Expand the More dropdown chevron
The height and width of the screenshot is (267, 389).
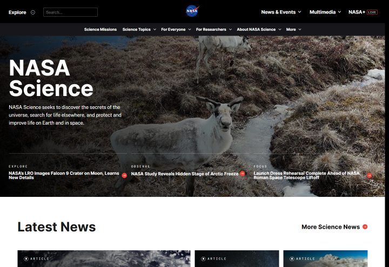click(x=300, y=30)
